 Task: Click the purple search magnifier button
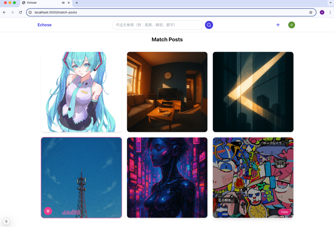pyautogui.click(x=209, y=25)
